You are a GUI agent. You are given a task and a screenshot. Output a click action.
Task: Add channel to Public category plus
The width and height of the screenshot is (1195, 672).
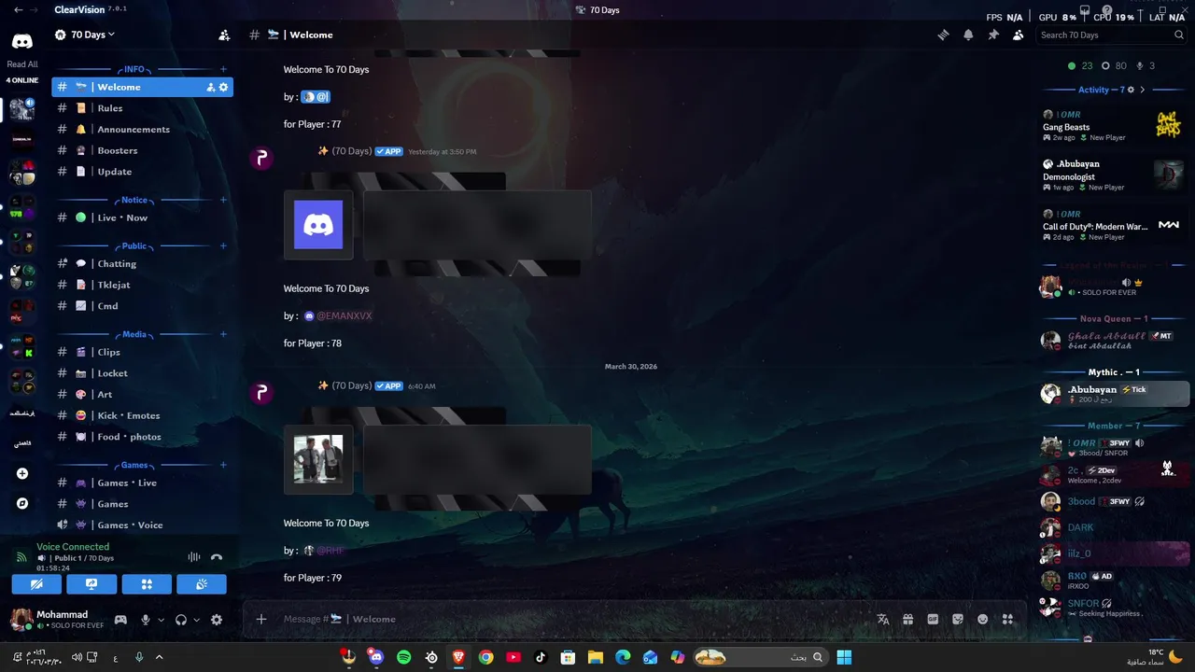point(223,246)
